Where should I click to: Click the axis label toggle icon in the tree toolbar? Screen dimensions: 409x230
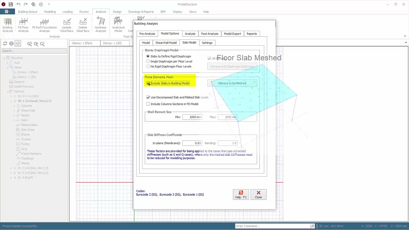point(18,44)
